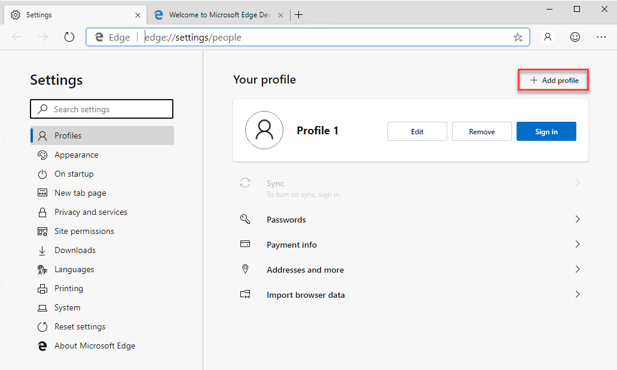617x370 pixels.
Task: Click the Payment info card icon
Action: (245, 244)
